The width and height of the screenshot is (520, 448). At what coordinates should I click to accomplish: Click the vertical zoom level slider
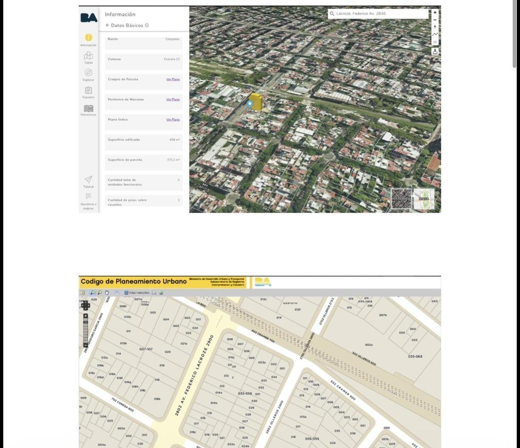pos(85,331)
